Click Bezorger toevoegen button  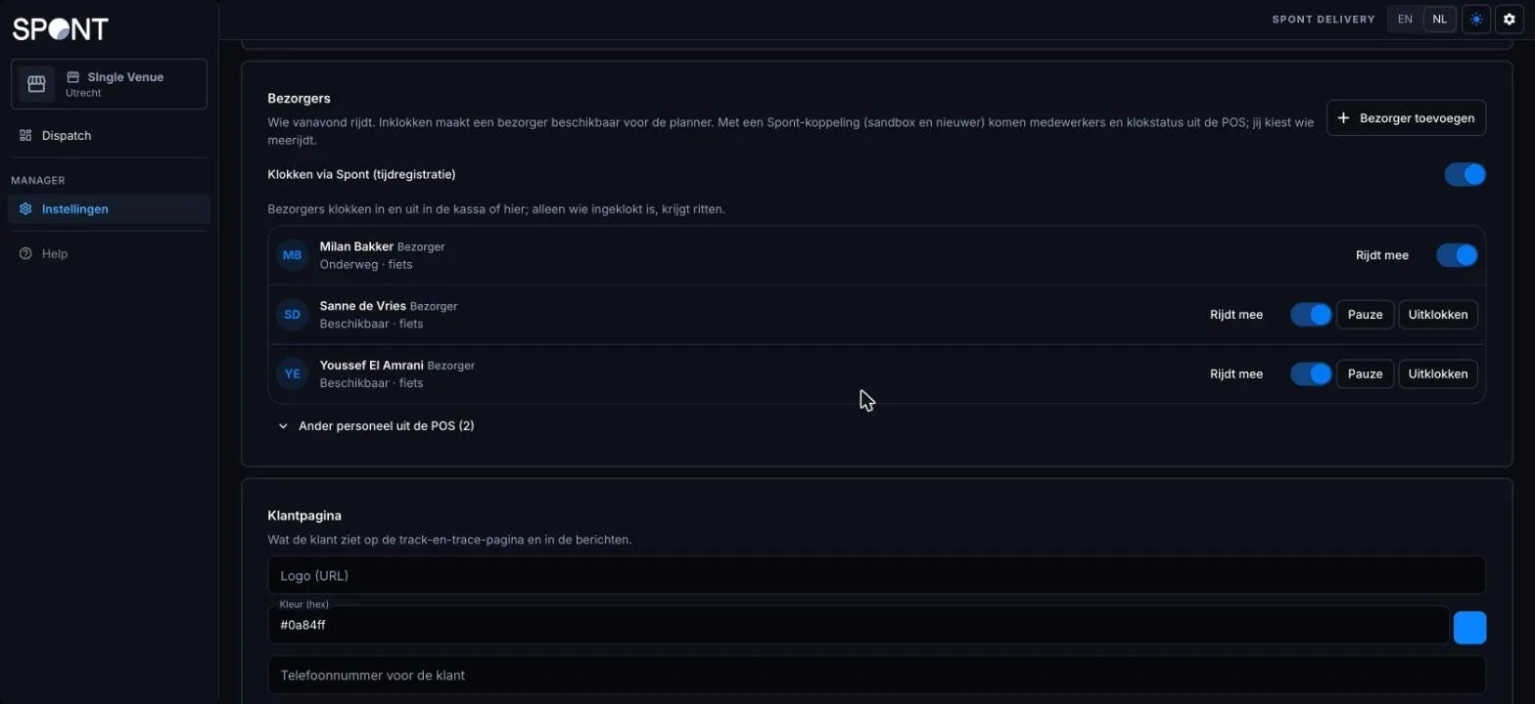pos(1407,117)
